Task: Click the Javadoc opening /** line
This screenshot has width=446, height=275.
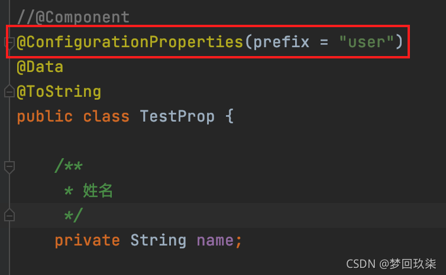Action: pos(68,166)
